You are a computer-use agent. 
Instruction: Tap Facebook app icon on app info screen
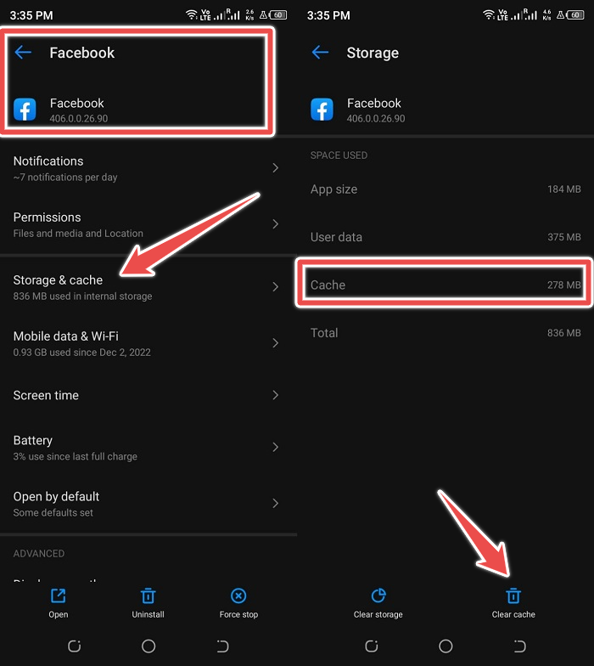pos(25,110)
